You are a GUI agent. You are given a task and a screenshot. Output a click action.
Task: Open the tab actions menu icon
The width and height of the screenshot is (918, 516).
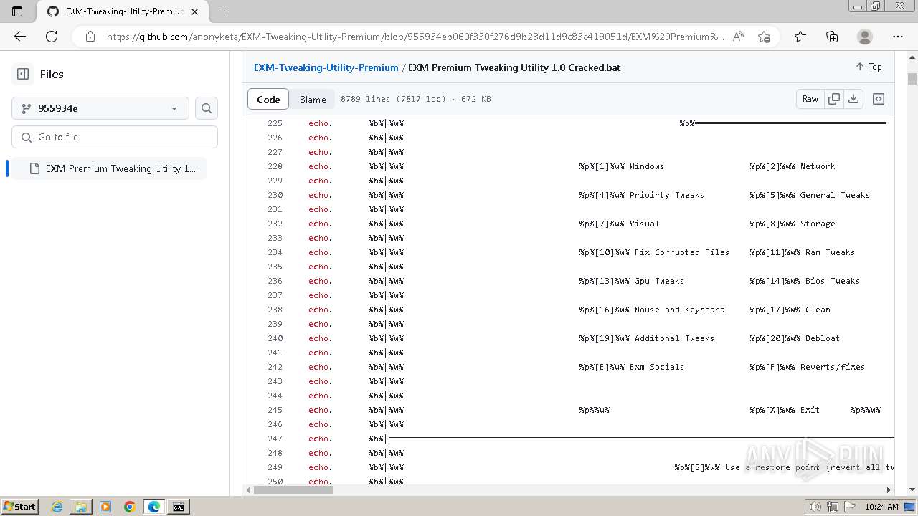pyautogui.click(x=17, y=11)
